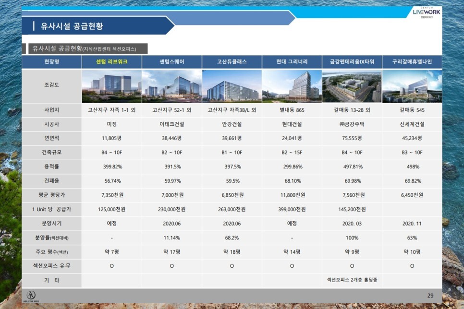464x309 pixels.
Task: Click the 11.14% sales rate cell
Action: pos(171,238)
